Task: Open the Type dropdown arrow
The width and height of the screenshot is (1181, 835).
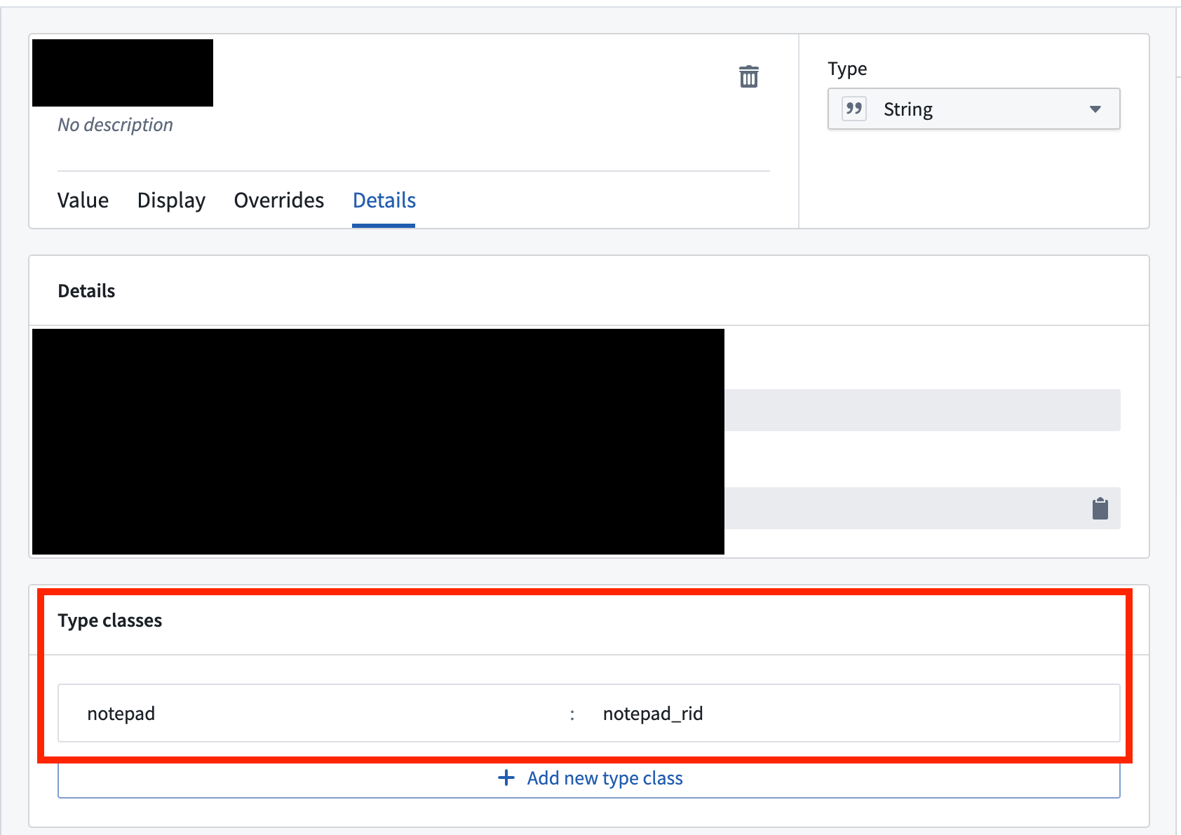Action: (x=1095, y=109)
